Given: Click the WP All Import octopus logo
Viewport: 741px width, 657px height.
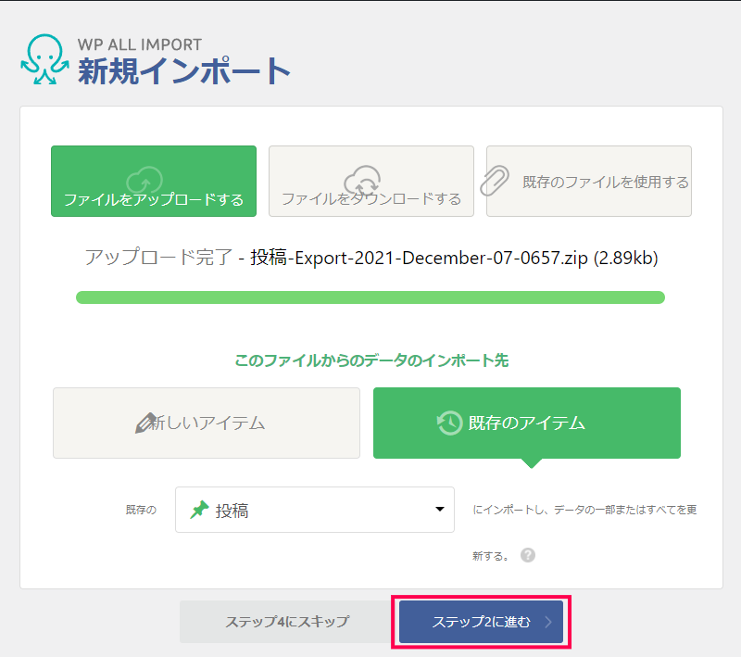Looking at the screenshot, I should click(x=44, y=59).
